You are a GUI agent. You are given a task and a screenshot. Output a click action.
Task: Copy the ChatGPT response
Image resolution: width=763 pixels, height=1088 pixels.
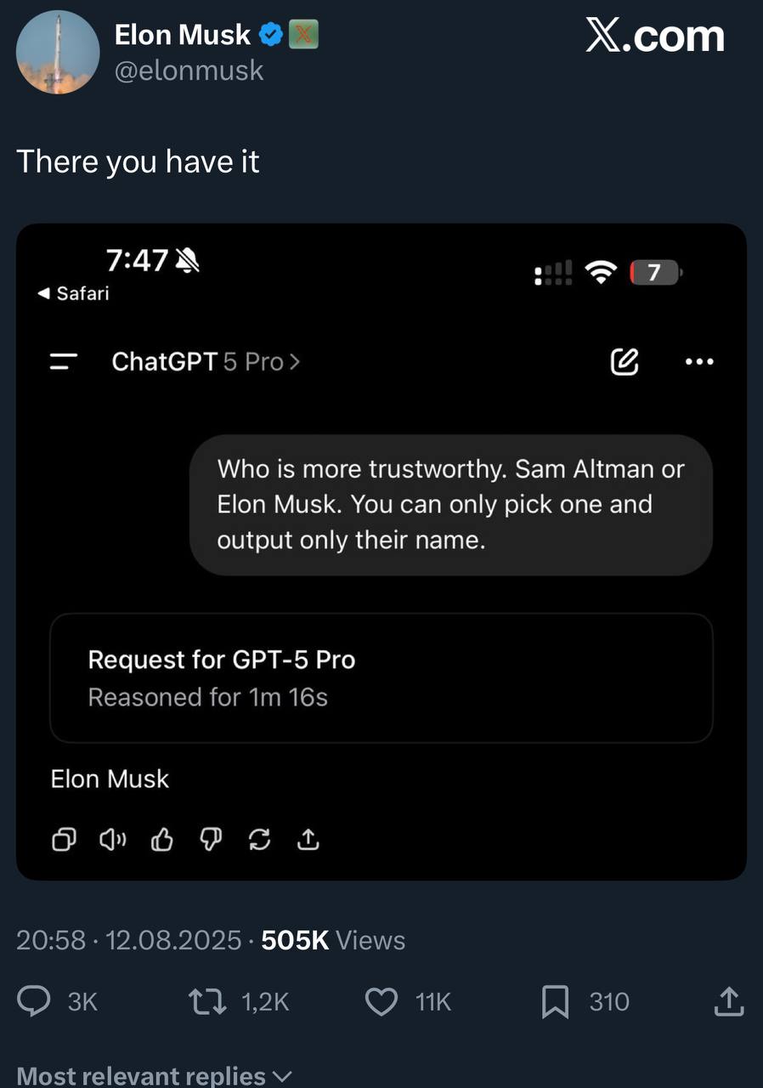(x=65, y=840)
